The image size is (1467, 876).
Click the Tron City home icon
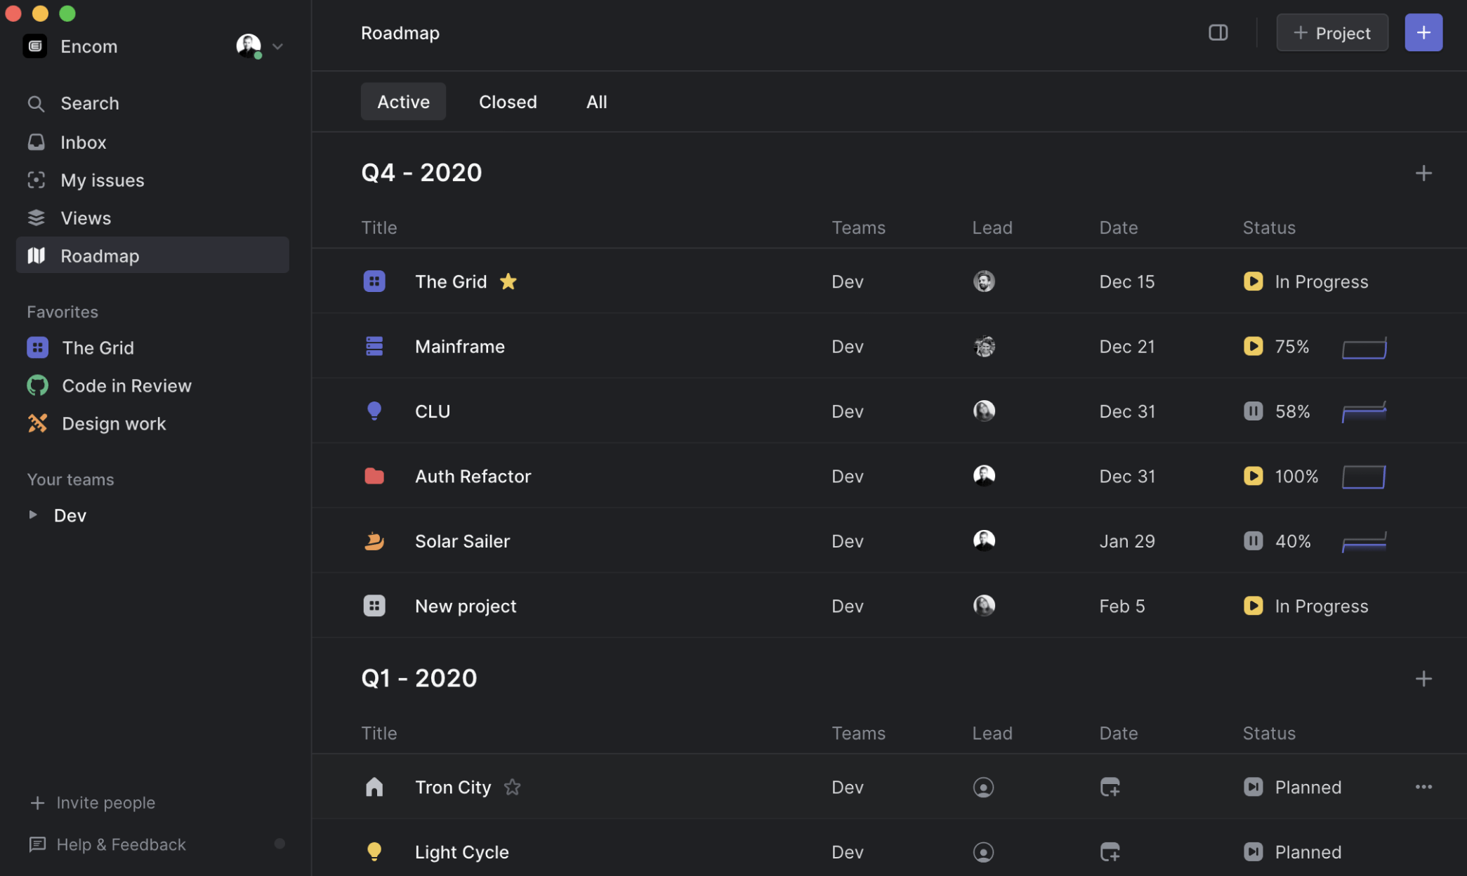pos(374,787)
